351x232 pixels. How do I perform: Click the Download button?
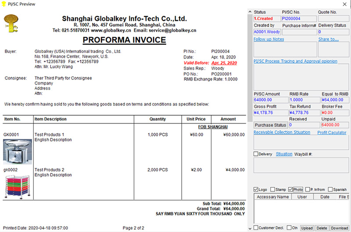pyautogui.click(x=339, y=228)
